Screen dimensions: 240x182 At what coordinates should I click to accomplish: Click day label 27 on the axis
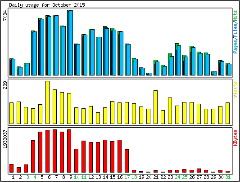coord(199,177)
